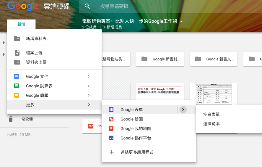Open the Google 新書文 folder card
The width and height of the screenshot is (262, 167).
coord(214,59)
